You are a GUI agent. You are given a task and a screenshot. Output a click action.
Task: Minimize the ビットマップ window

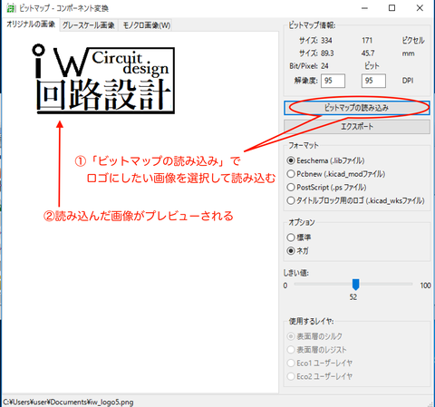(364, 8)
